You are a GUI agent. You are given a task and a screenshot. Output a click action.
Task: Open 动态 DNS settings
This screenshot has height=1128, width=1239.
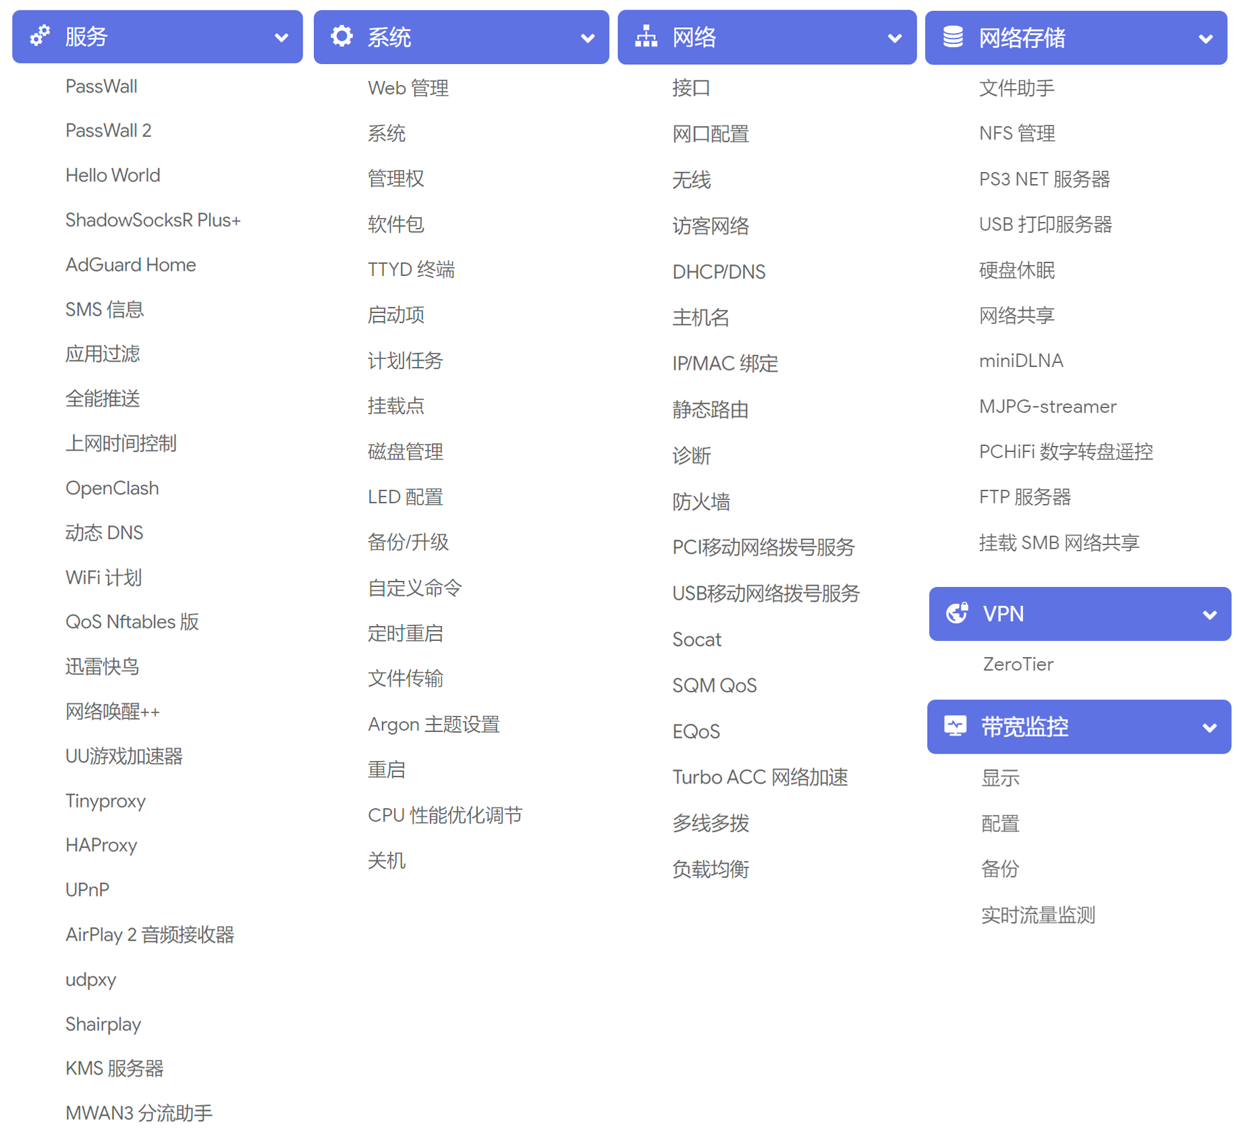coord(104,532)
